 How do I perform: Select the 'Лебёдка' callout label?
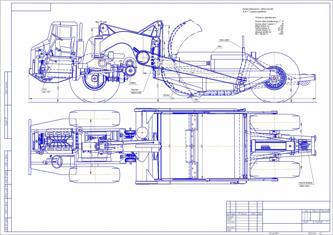coord(133,83)
